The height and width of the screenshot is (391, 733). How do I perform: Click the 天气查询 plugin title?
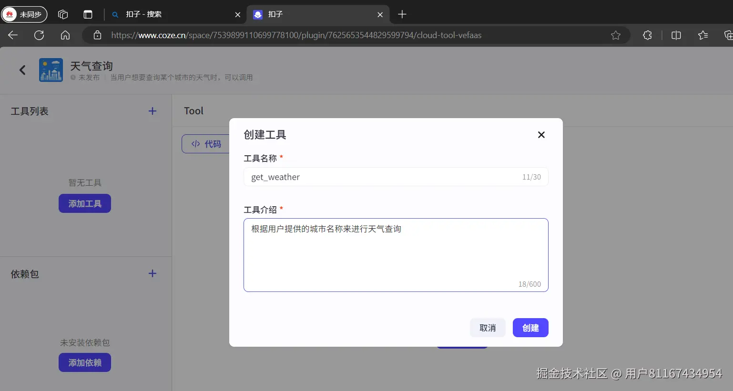(92, 66)
